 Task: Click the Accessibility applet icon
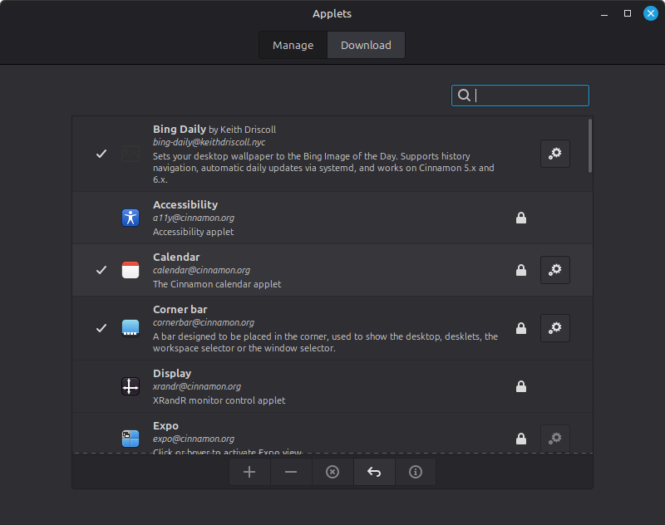coord(131,218)
